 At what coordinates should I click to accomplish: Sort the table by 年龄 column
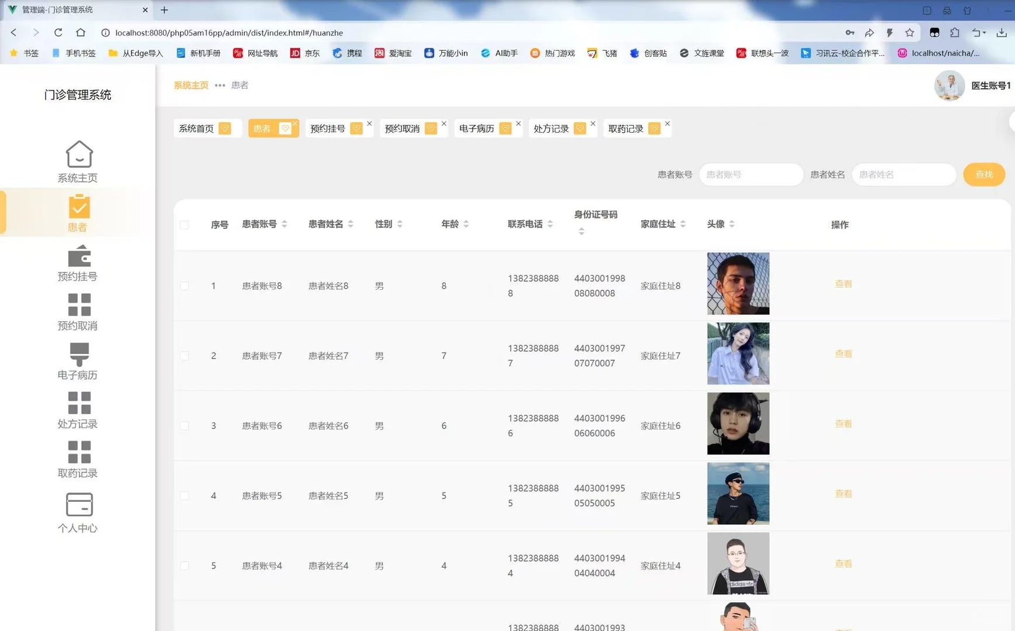pyautogui.click(x=466, y=224)
